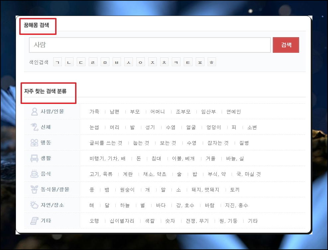Click the red 검색 search button

[x=286, y=45]
